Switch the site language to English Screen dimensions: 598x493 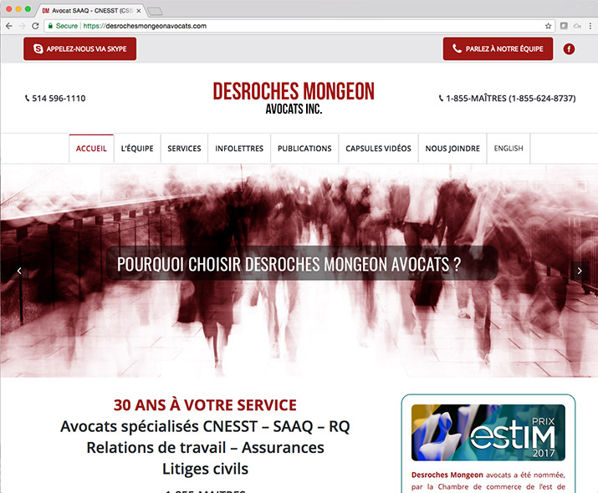[x=509, y=149]
